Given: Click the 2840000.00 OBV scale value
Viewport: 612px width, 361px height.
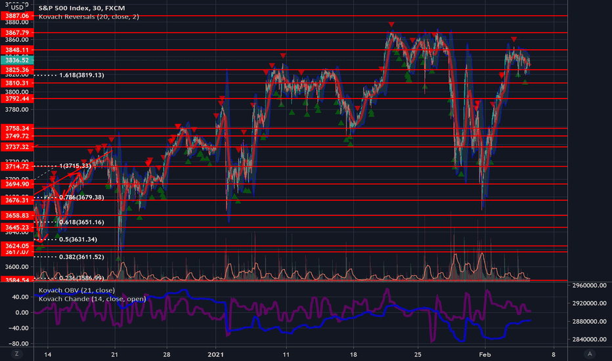Looking at the screenshot, I should (590, 339).
